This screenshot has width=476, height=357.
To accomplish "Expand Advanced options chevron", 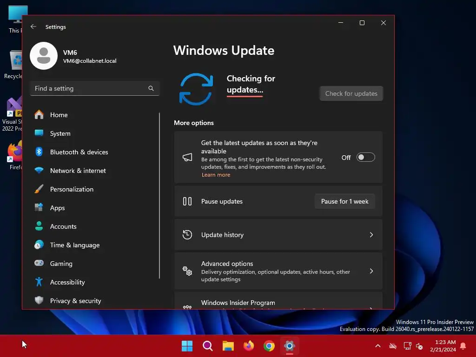I will pos(371,271).
